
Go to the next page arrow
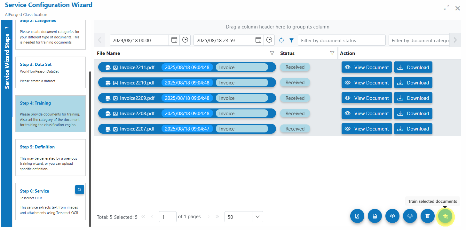(208, 217)
